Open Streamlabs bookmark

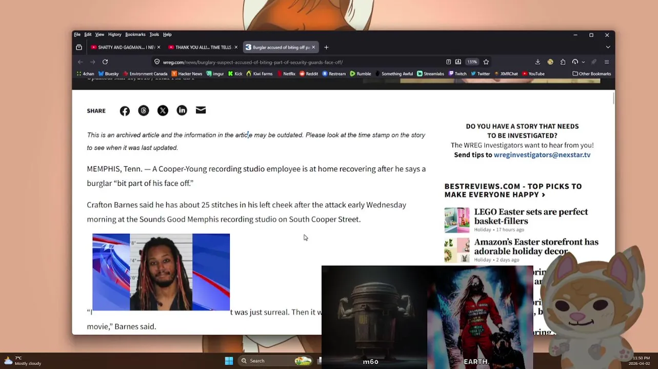click(430, 74)
